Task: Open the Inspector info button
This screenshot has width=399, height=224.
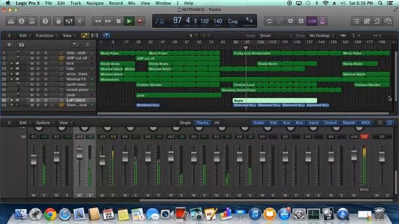Action: click(x=22, y=21)
